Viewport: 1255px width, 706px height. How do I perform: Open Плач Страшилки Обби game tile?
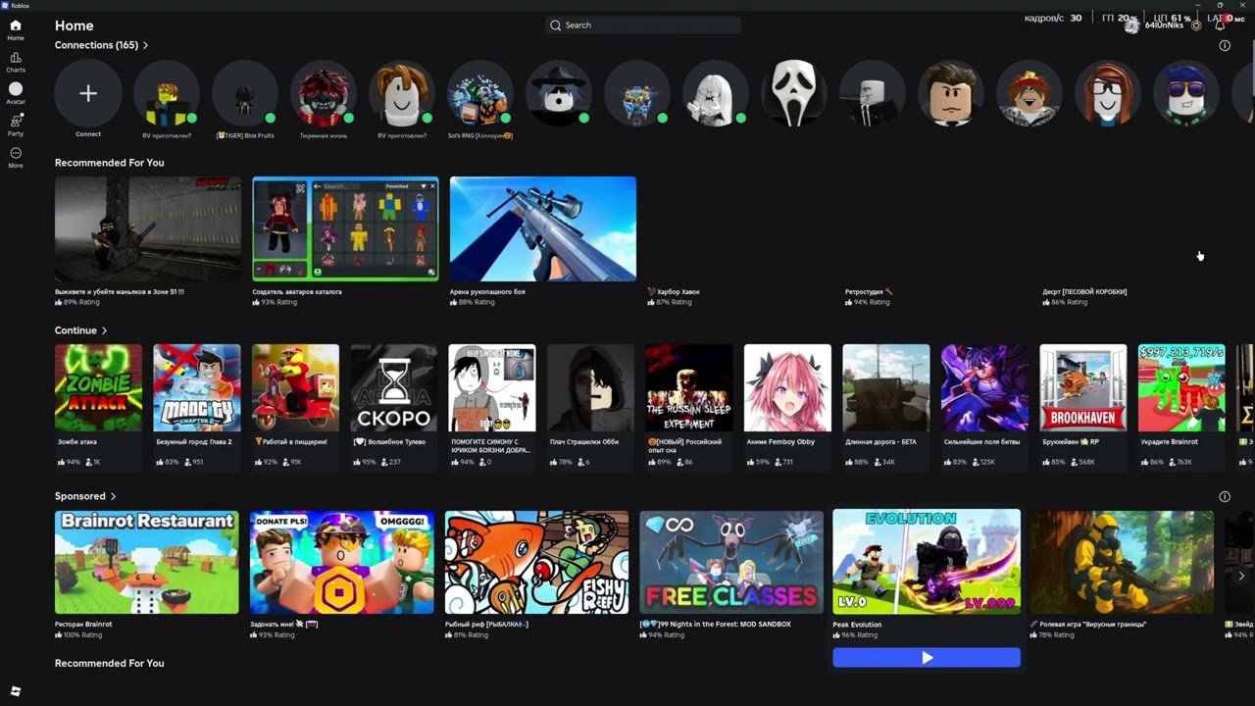coord(590,387)
